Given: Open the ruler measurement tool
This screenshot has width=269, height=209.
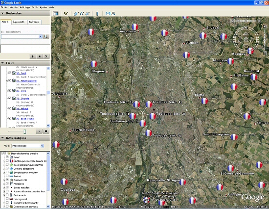Looking at the screenshot, I should [x=97, y=13].
